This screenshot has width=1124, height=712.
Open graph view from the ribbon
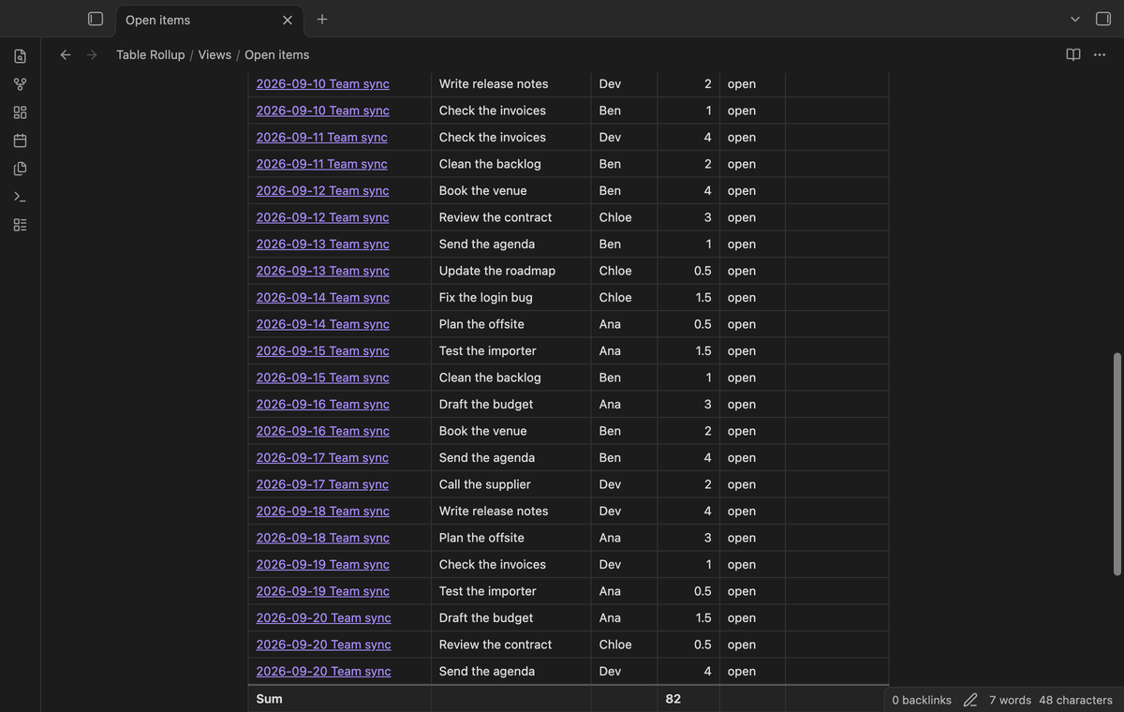(x=20, y=84)
